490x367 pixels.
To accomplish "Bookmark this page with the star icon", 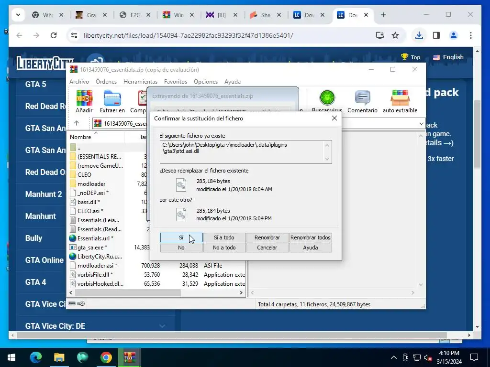I will coord(395,35).
